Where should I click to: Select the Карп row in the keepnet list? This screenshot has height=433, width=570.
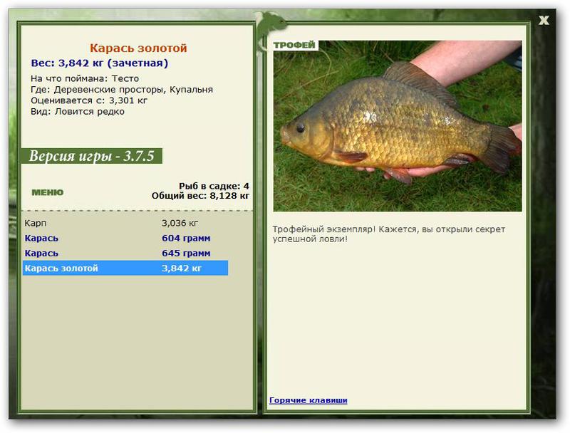point(125,223)
